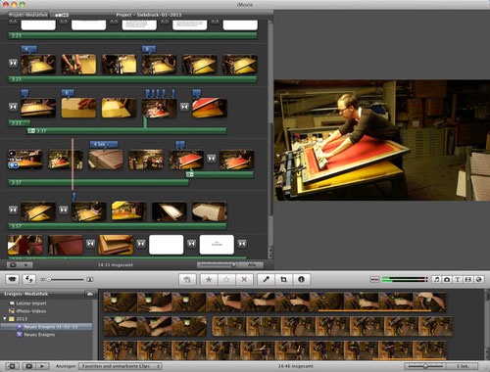Open the Projekt-Mediathek project library

pos(28,15)
